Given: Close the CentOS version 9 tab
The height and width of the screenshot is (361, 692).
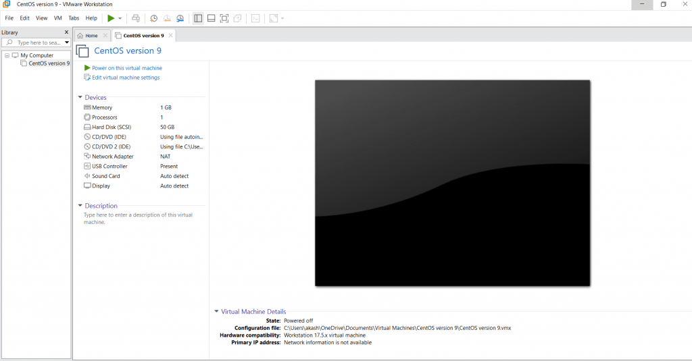Looking at the screenshot, I should 170,36.
